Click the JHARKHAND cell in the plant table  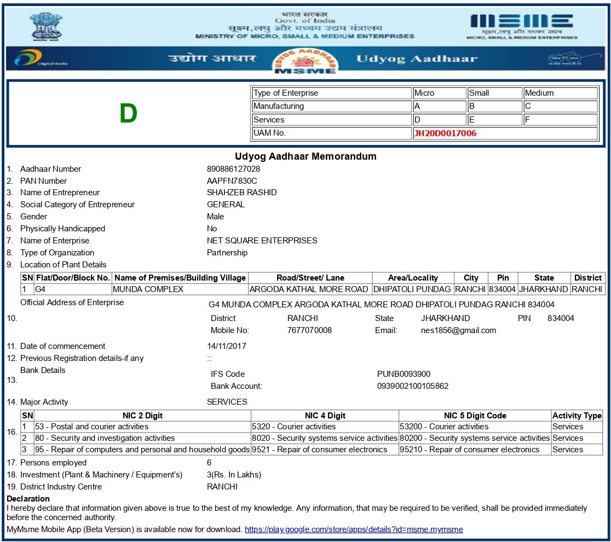pos(543,289)
